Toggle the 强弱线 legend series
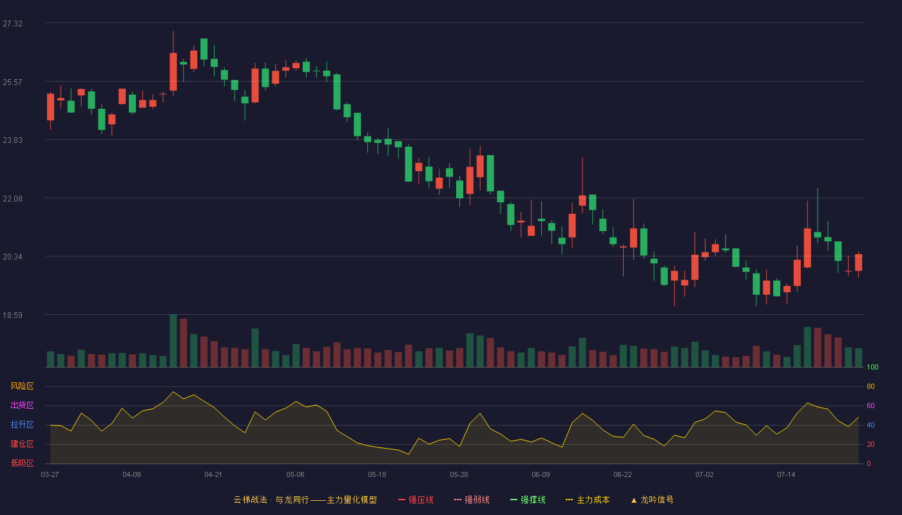The width and height of the screenshot is (902, 515). point(472,500)
